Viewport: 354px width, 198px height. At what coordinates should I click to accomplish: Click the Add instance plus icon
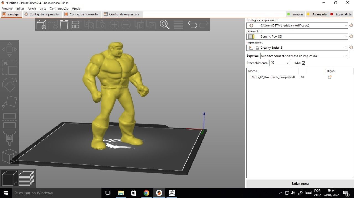pos(114,25)
